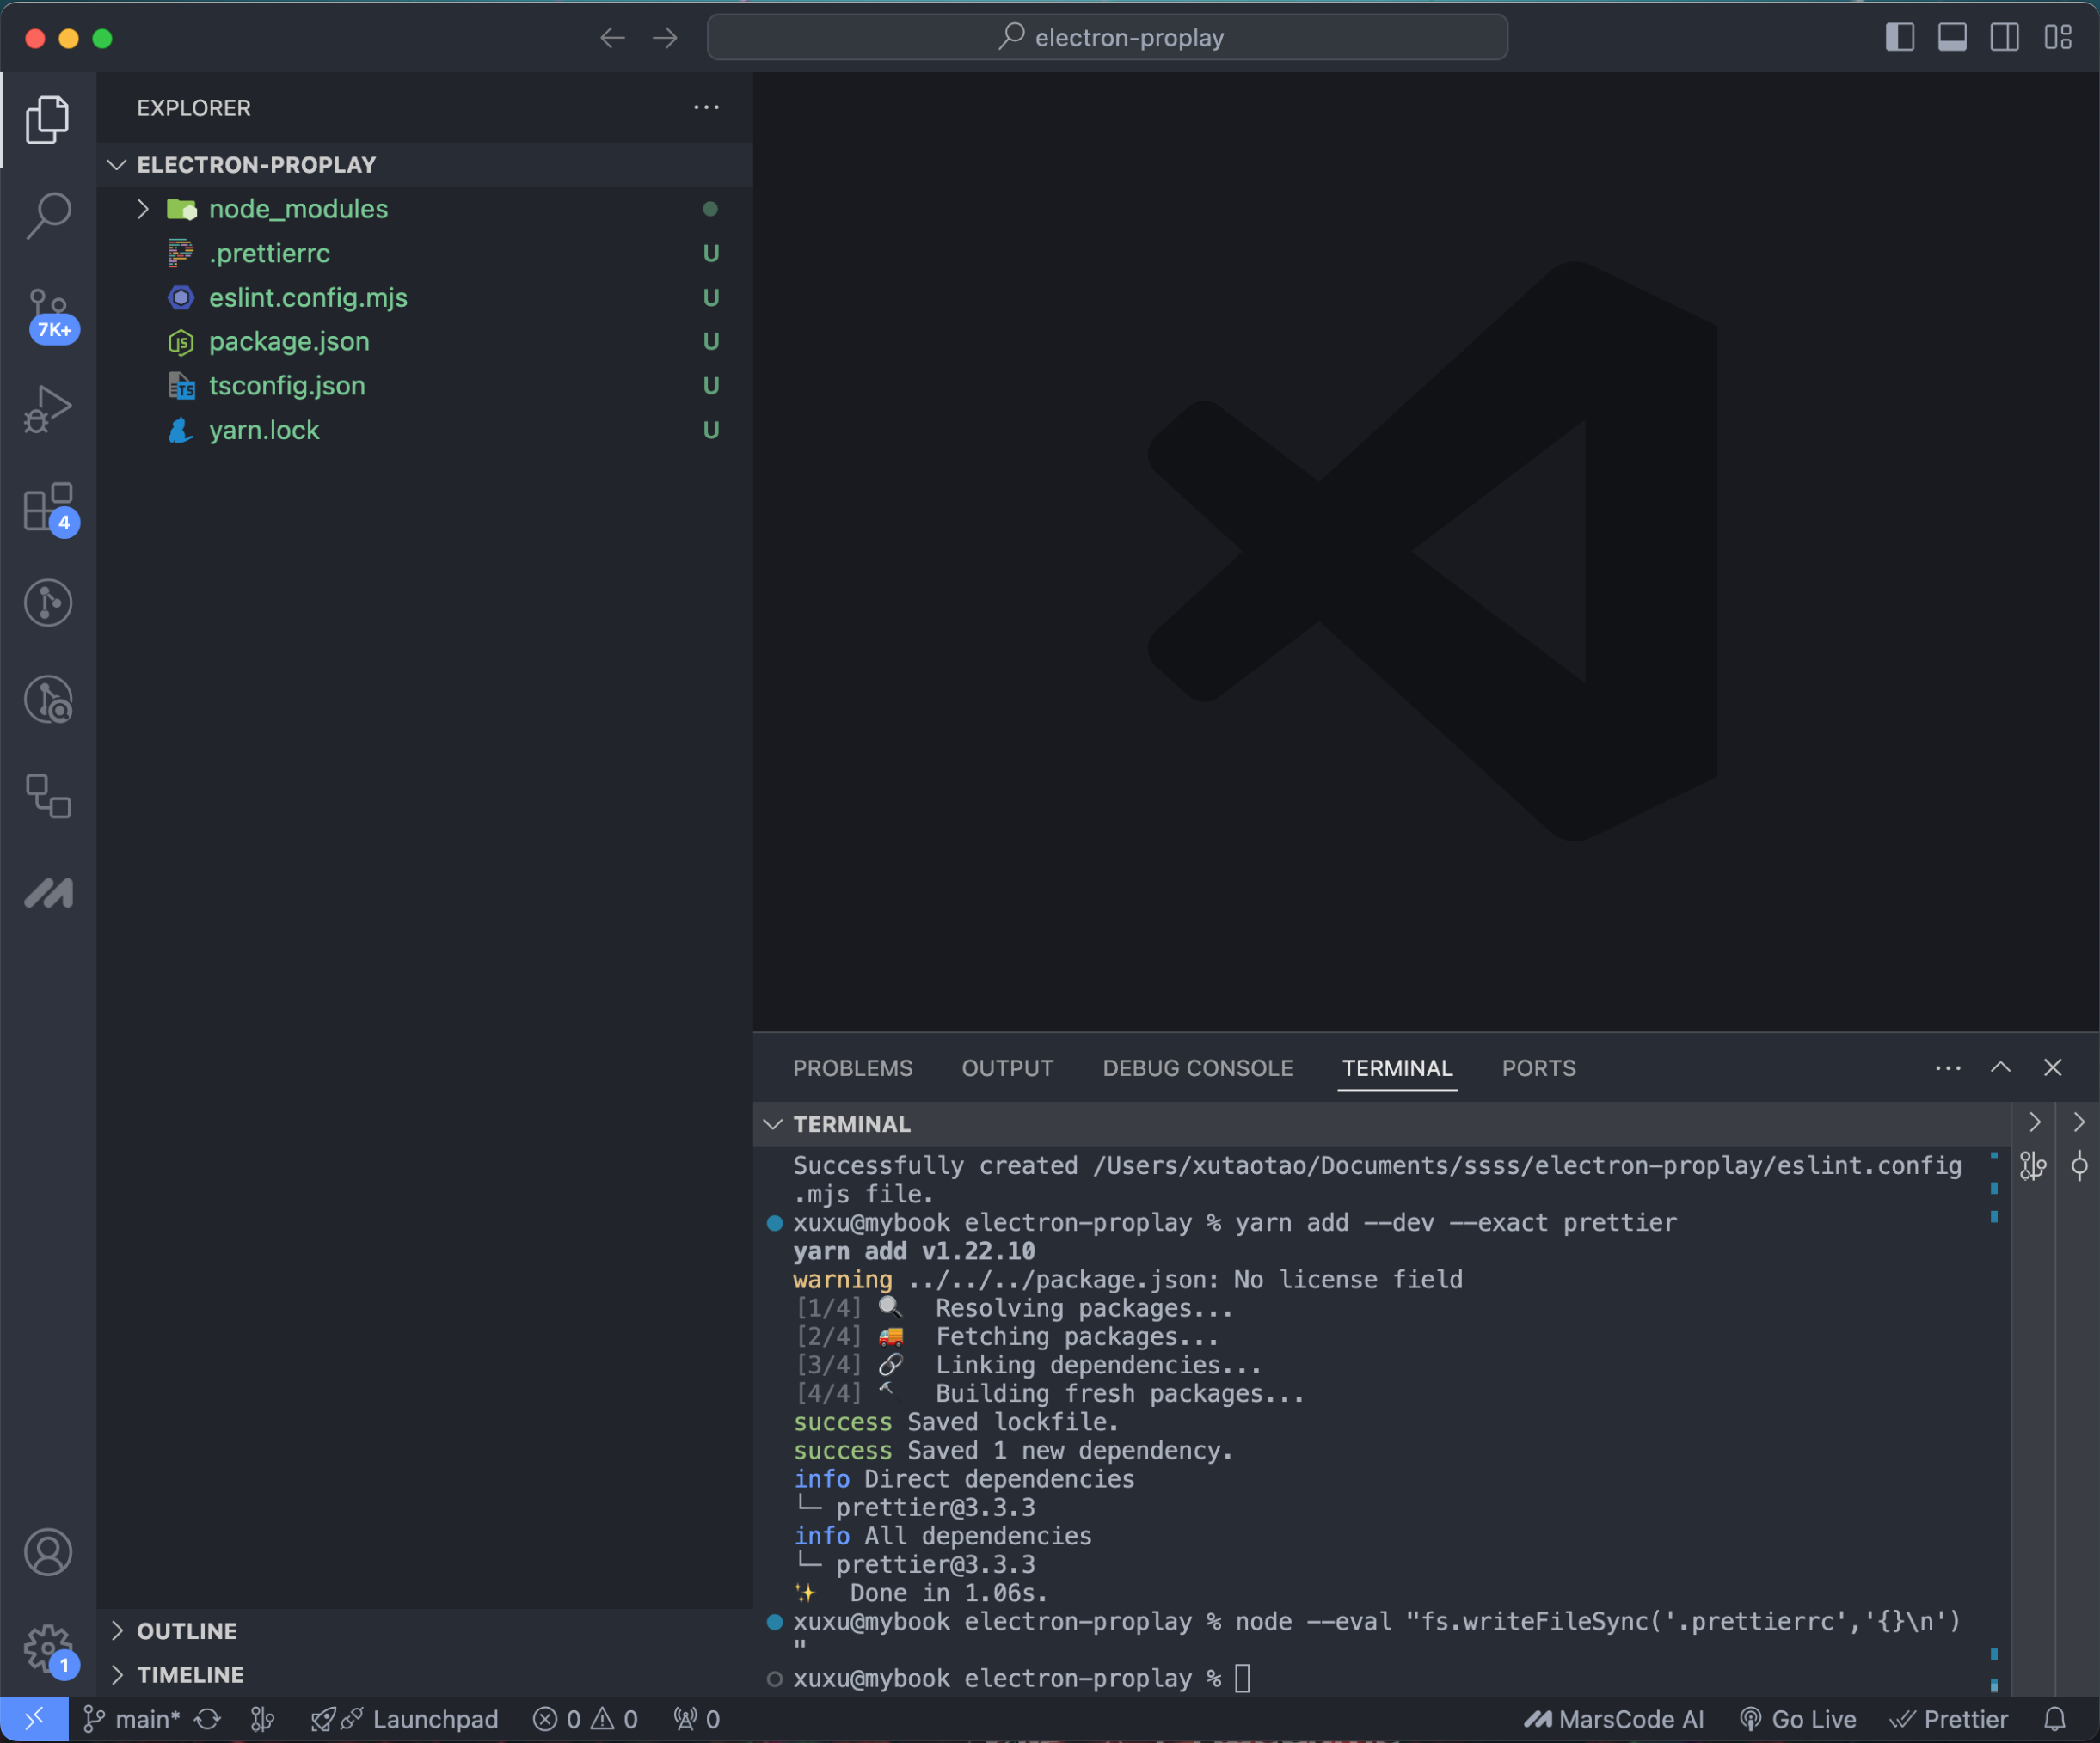Viewport: 2100px width, 1743px height.
Task: Open the notifications bell icon
Action: point(2055,1719)
